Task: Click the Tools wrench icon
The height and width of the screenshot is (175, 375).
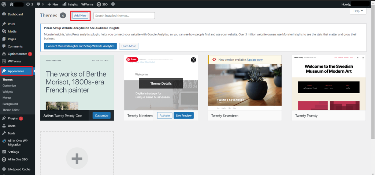Action: click(x=4, y=133)
